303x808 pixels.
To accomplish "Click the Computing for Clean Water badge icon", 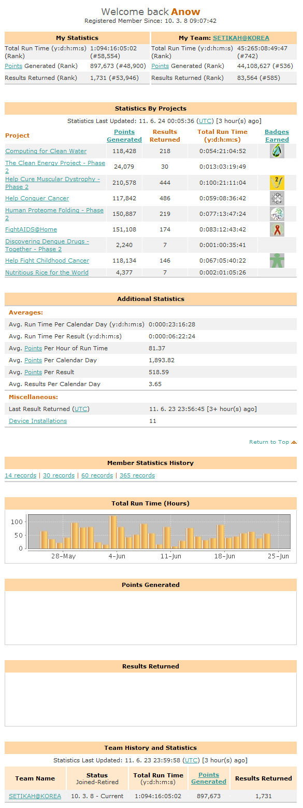I will coord(277,151).
